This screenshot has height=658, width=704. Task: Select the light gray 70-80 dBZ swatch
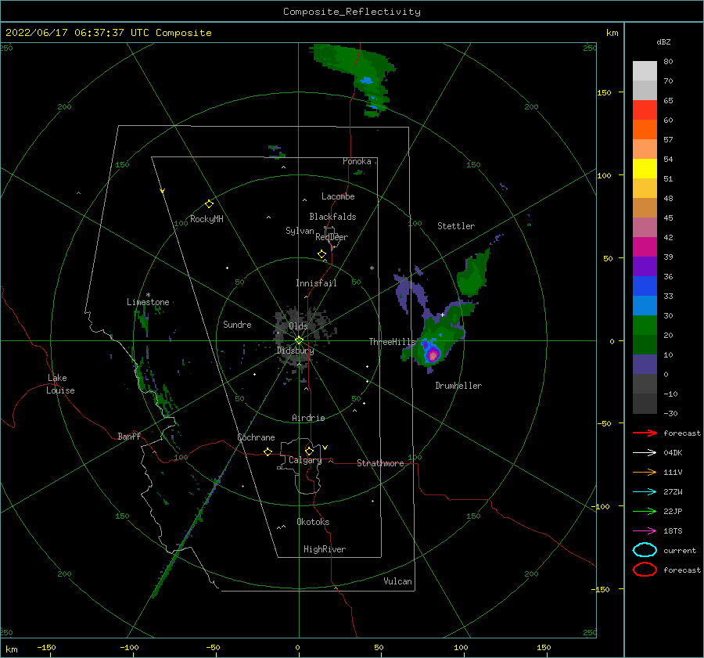(x=645, y=71)
